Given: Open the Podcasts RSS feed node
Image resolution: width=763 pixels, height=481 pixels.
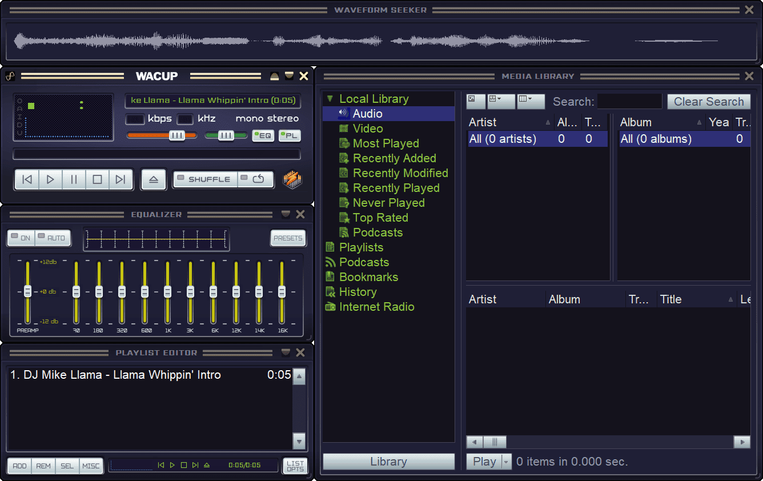Looking at the screenshot, I should [x=364, y=262].
